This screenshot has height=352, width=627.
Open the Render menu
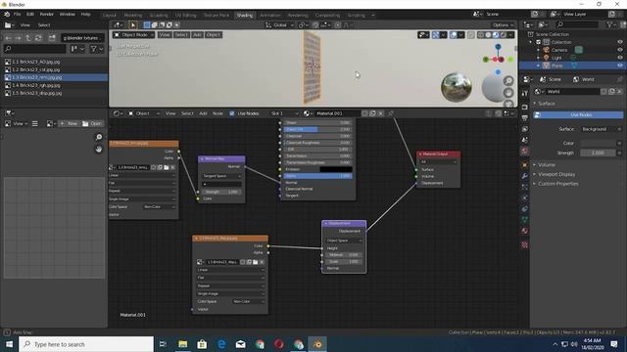(x=46, y=14)
